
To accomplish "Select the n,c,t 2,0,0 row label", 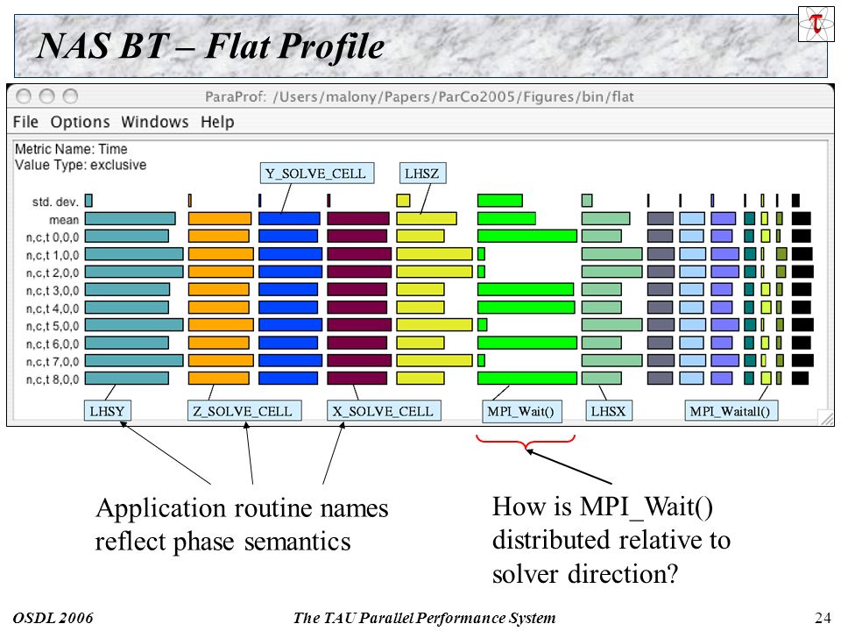I will (x=53, y=273).
